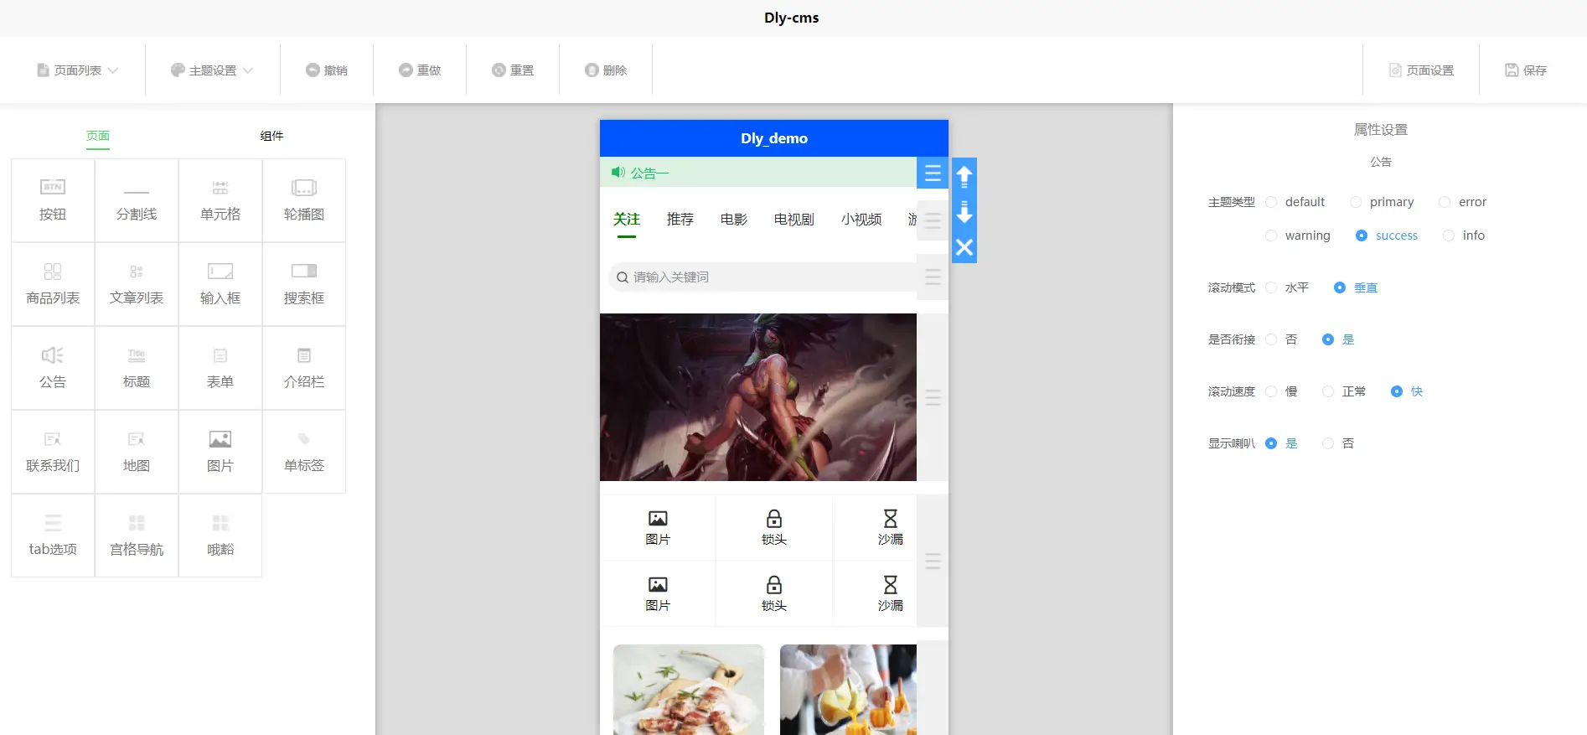1587x735 pixels.
Task: Add the 表单 form component
Action: pyautogui.click(x=220, y=368)
